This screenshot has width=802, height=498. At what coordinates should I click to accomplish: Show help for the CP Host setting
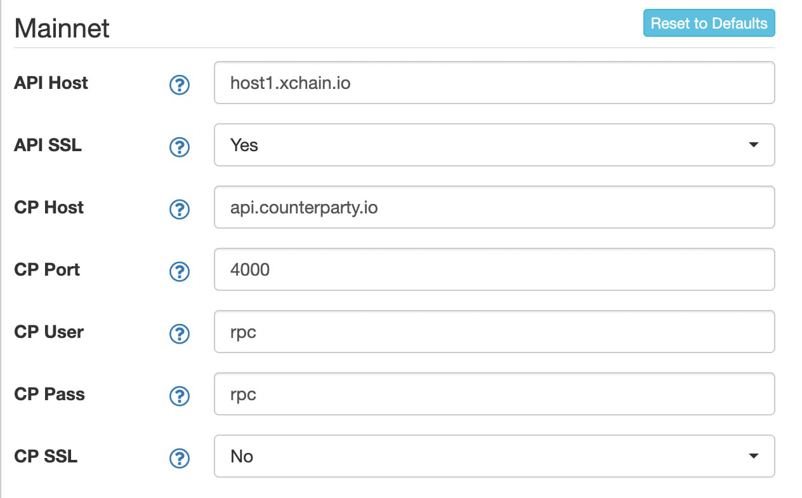pos(180,209)
